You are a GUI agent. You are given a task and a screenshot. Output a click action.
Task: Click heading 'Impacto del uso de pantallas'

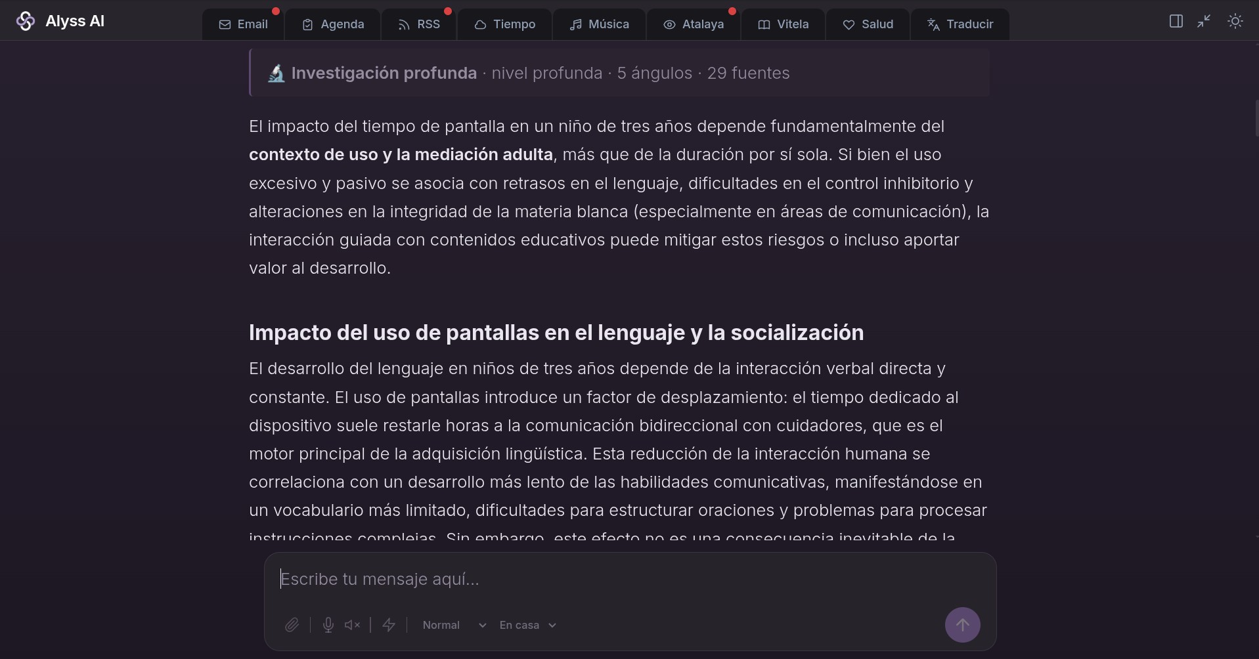point(556,333)
